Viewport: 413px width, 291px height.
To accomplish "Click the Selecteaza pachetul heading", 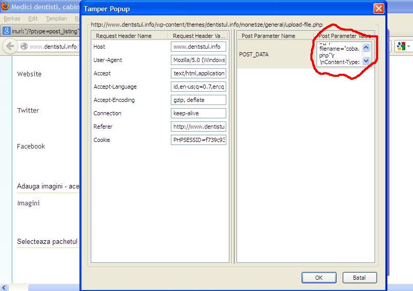I will click(47, 241).
